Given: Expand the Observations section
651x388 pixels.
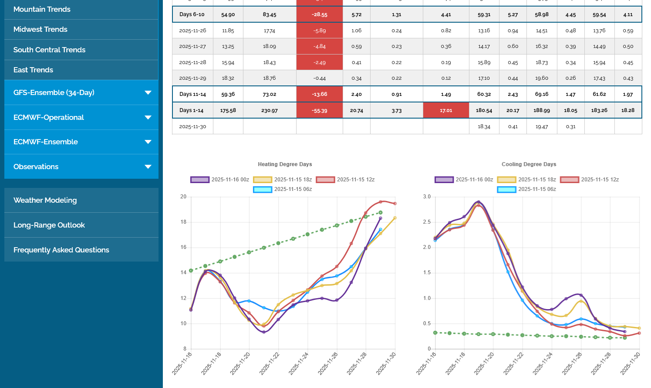Looking at the screenshot, I should [148, 167].
